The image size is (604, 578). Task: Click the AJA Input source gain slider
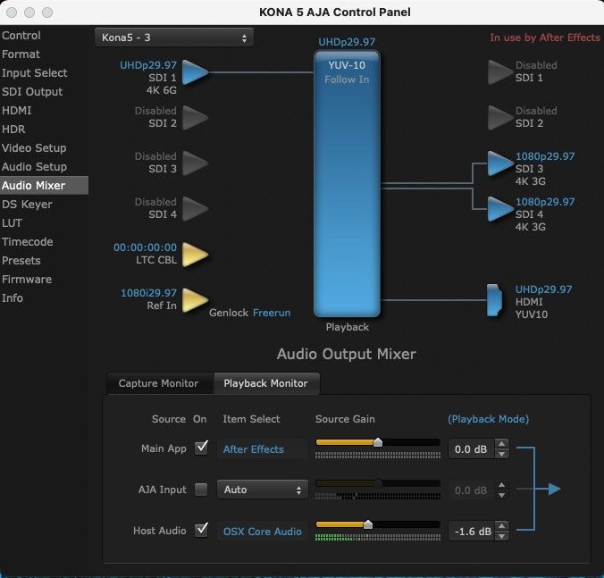click(x=377, y=483)
